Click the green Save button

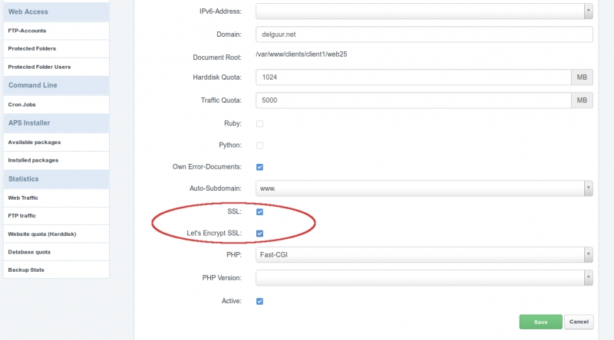pos(541,322)
